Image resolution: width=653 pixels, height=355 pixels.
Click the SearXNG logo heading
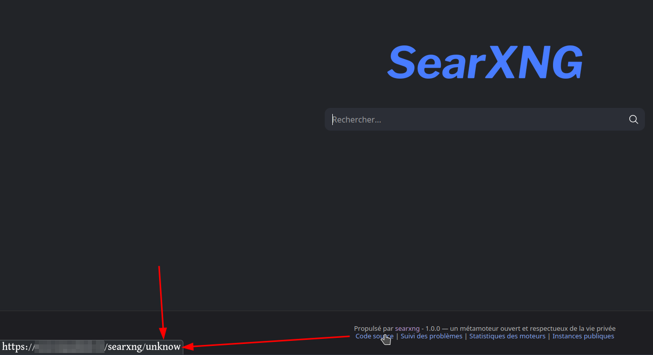pyautogui.click(x=485, y=63)
